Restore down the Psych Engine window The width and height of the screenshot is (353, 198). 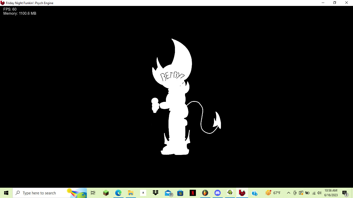click(x=335, y=3)
